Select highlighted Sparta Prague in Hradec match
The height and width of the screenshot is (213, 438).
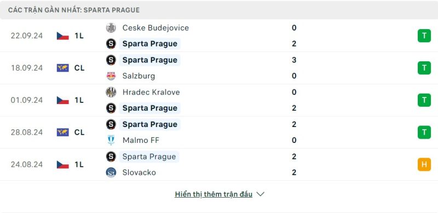[149, 108]
